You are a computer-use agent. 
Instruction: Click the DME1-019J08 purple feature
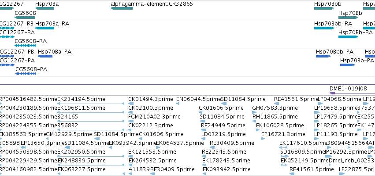tap(352, 93)
